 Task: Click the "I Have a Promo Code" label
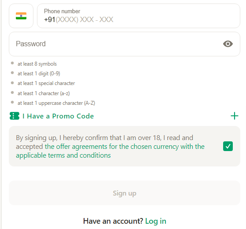click(58, 116)
